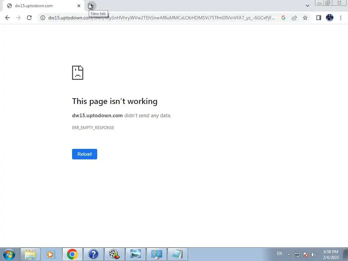This screenshot has width=348, height=261.
Task: Share this page icon
Action: coord(294,18)
